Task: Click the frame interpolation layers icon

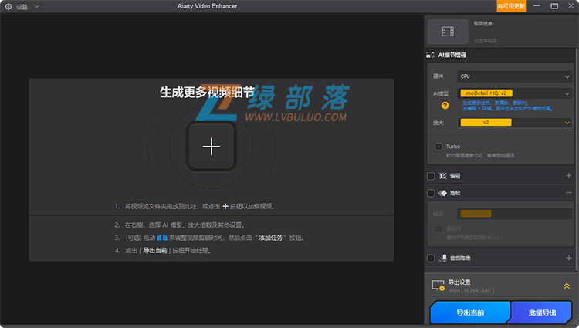Action: coord(443,193)
